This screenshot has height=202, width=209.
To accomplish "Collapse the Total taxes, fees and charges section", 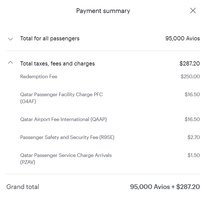I will pos(11,63).
